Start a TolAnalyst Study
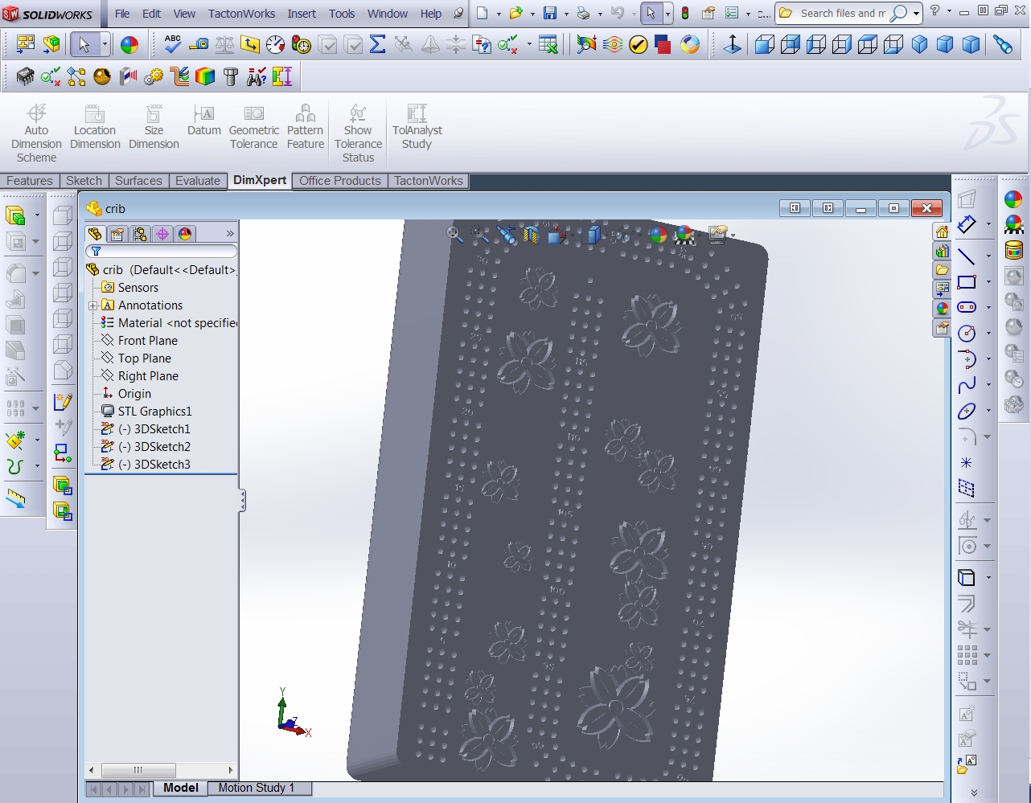 coord(417,127)
